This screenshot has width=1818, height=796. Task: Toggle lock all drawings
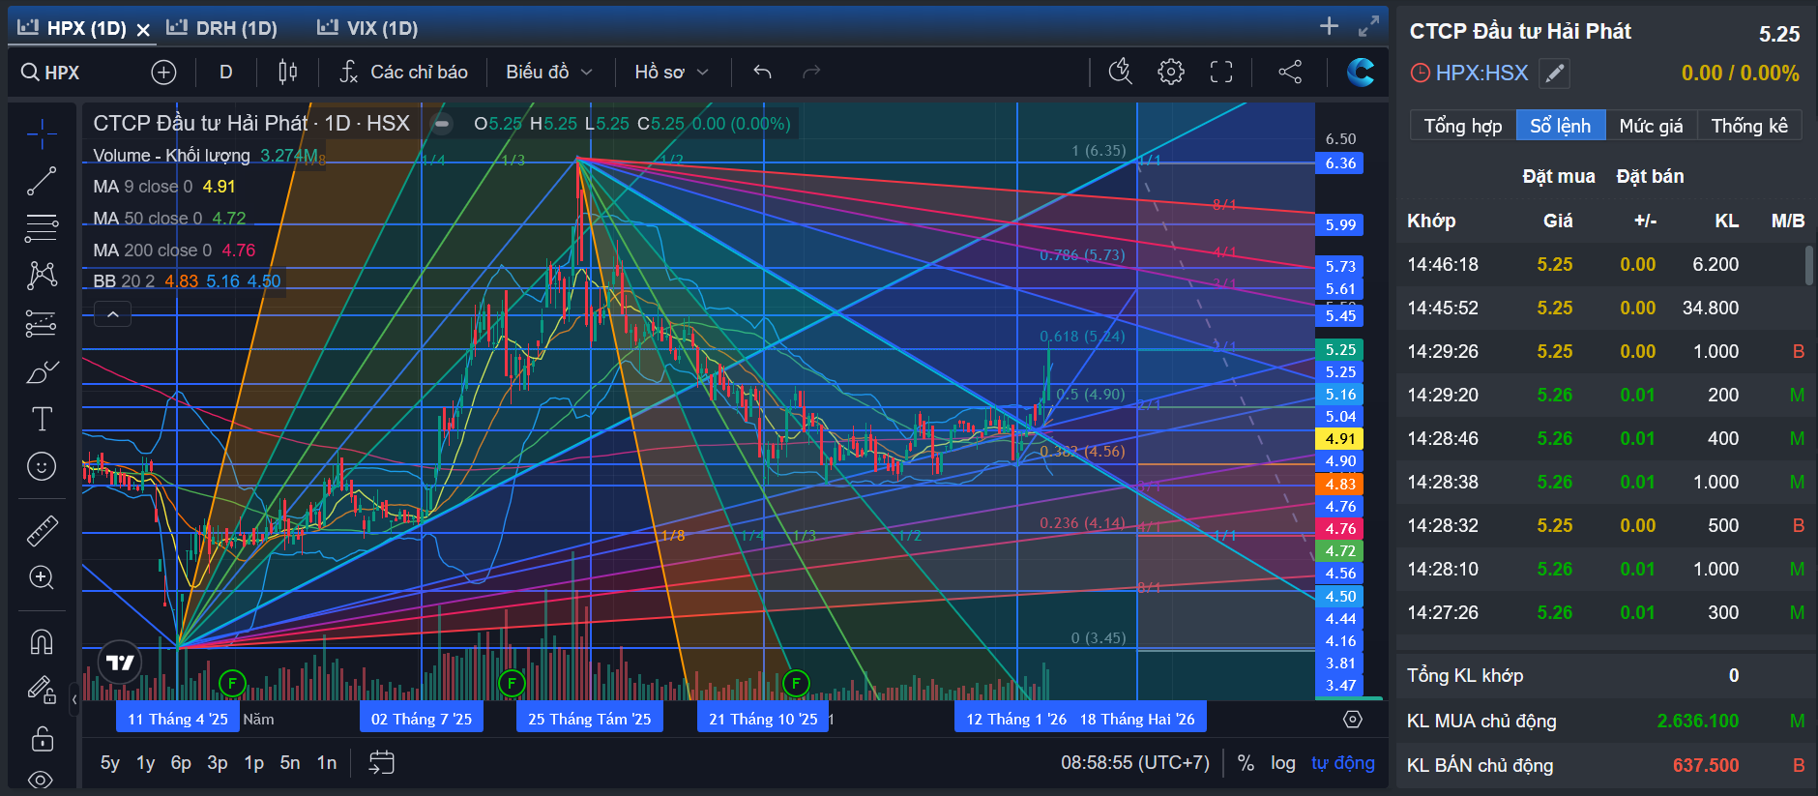[x=42, y=739]
